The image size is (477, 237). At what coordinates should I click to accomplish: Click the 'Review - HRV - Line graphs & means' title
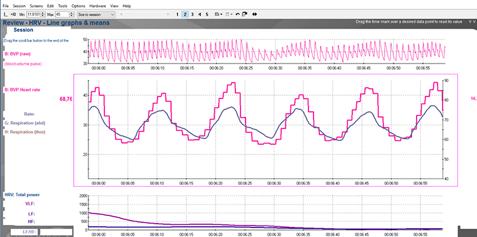pos(56,23)
